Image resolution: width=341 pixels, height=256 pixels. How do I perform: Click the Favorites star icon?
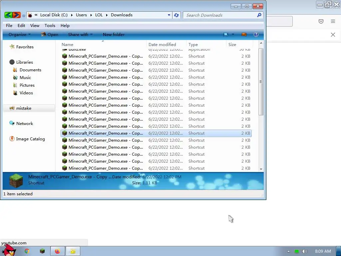[x=12, y=47]
